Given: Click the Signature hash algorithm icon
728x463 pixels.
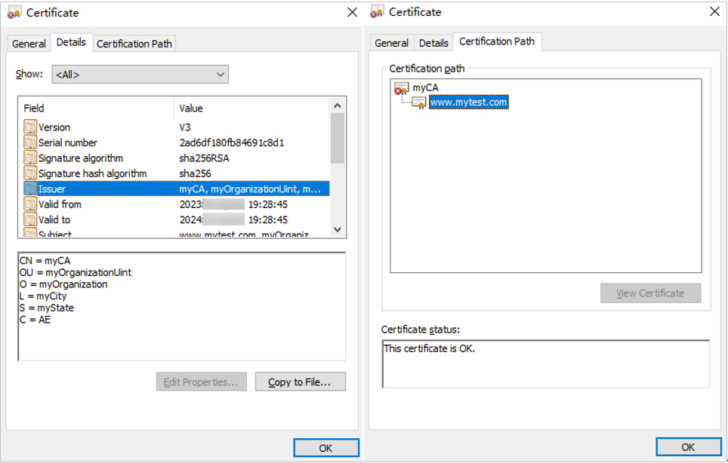Looking at the screenshot, I should coord(30,173).
